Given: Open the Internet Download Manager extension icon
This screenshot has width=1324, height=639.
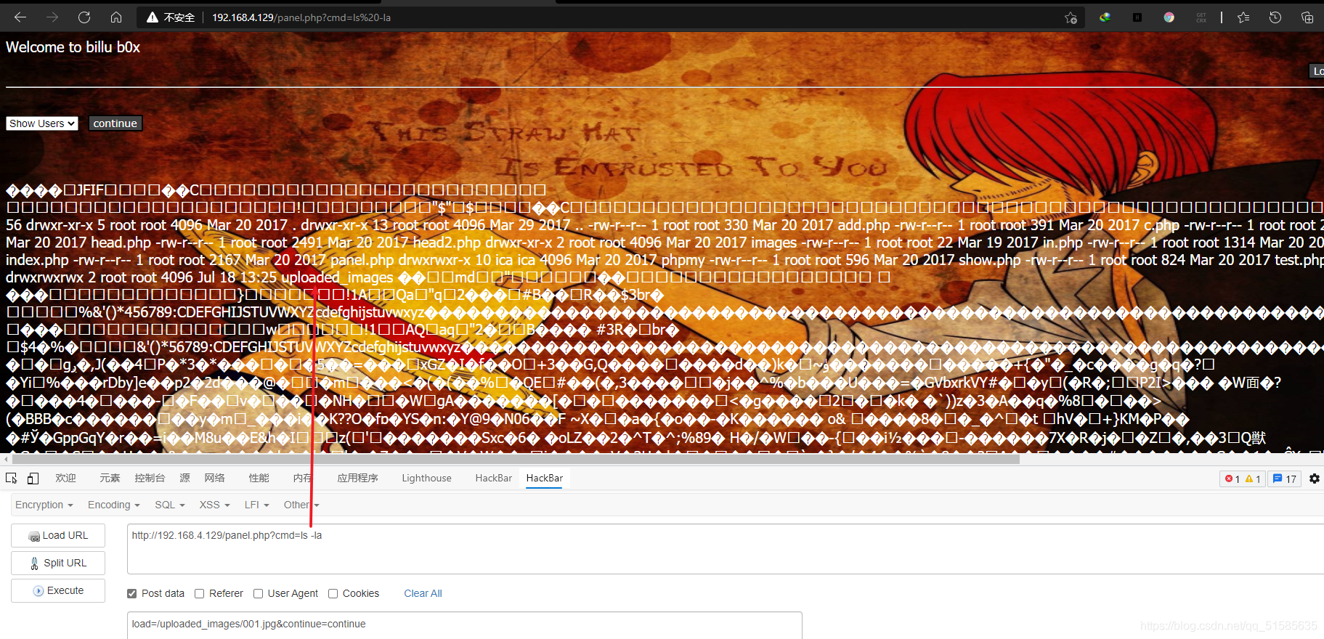Looking at the screenshot, I should click(x=1105, y=17).
